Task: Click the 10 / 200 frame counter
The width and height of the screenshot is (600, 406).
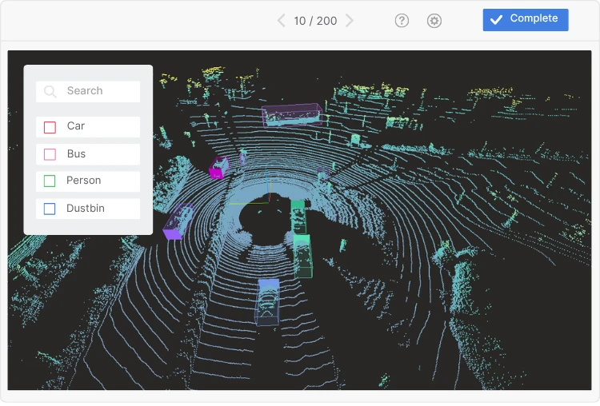Action: [x=315, y=21]
